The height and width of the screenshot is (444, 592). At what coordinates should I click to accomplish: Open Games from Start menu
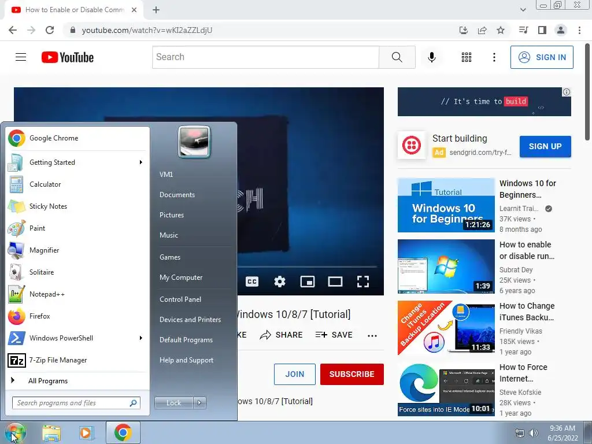point(170,257)
